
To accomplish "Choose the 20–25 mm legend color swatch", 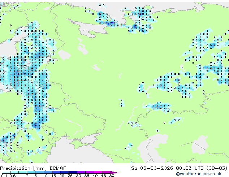I will [x=65, y=172].
